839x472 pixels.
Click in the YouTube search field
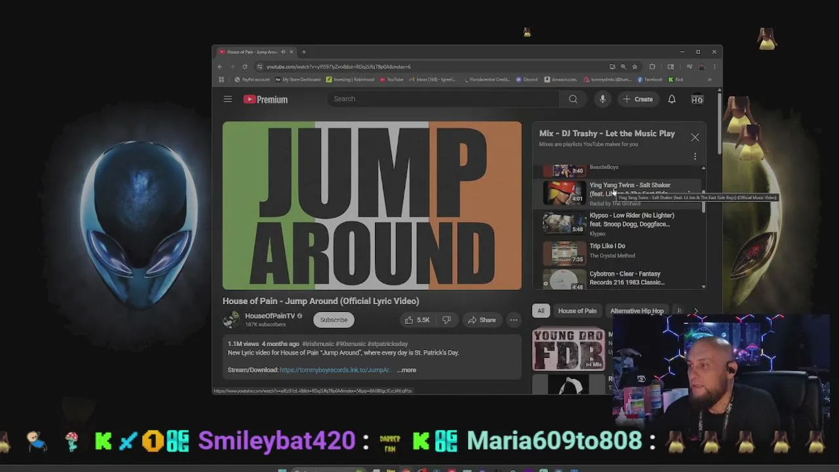coord(444,99)
